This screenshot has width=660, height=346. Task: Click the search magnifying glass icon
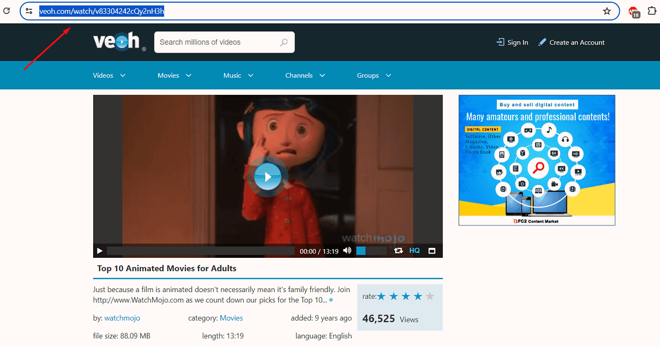[x=284, y=42]
